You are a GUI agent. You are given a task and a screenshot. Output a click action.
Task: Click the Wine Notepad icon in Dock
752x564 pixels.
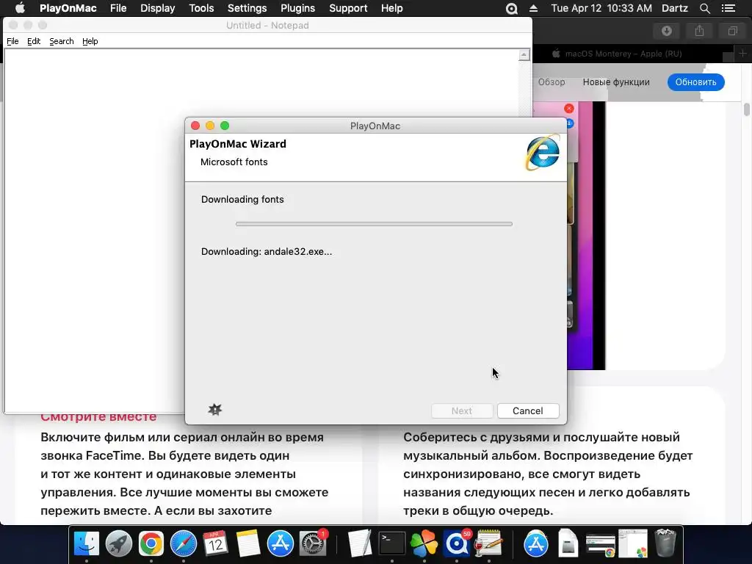click(488, 543)
